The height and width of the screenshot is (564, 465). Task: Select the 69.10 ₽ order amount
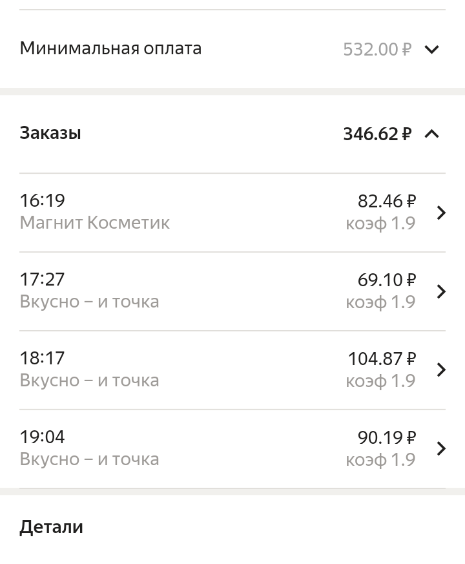[386, 280]
